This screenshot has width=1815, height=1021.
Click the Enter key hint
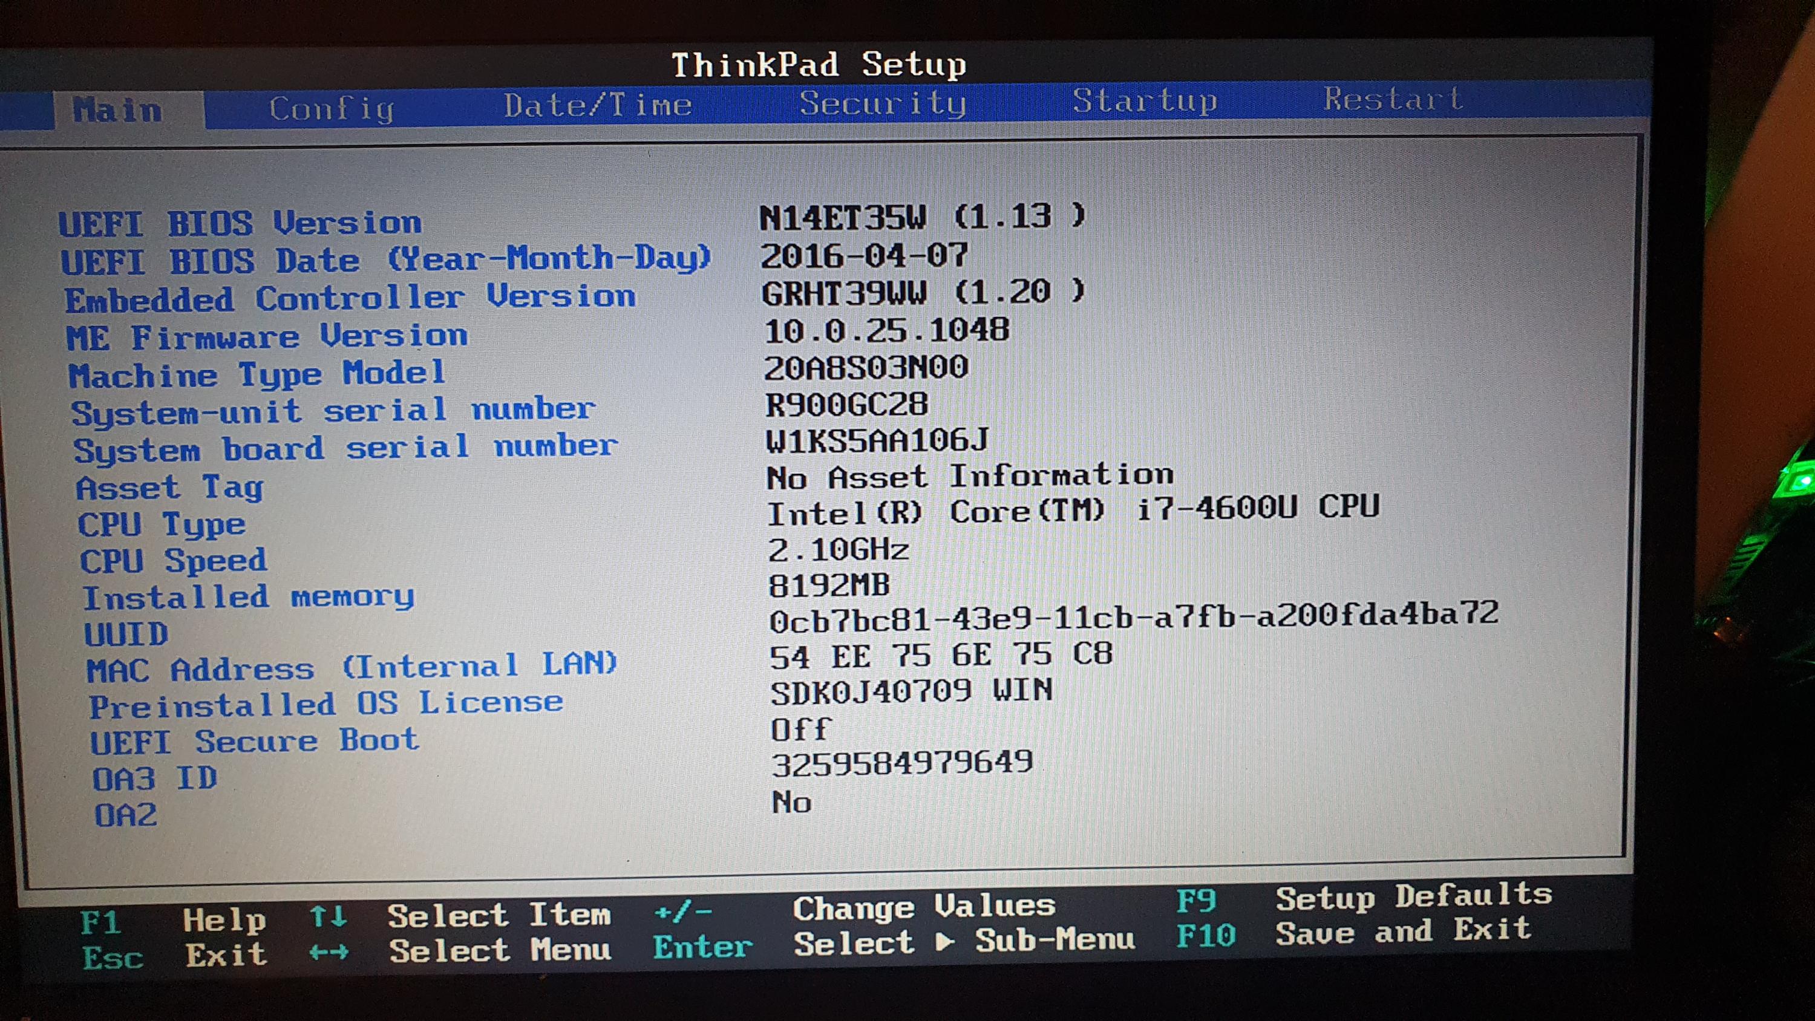click(702, 947)
